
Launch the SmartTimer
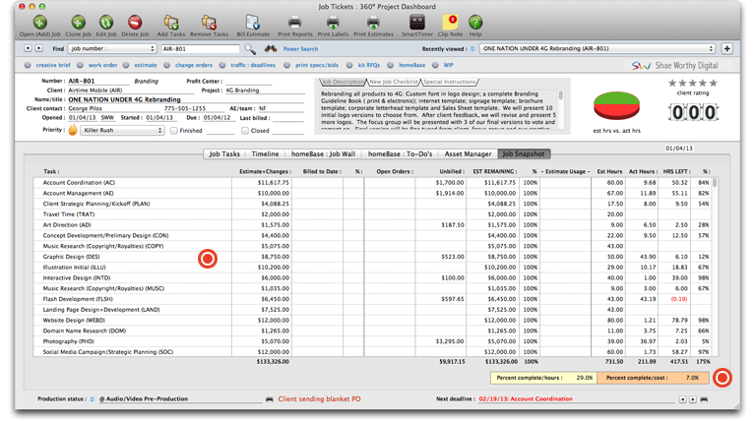(x=416, y=23)
